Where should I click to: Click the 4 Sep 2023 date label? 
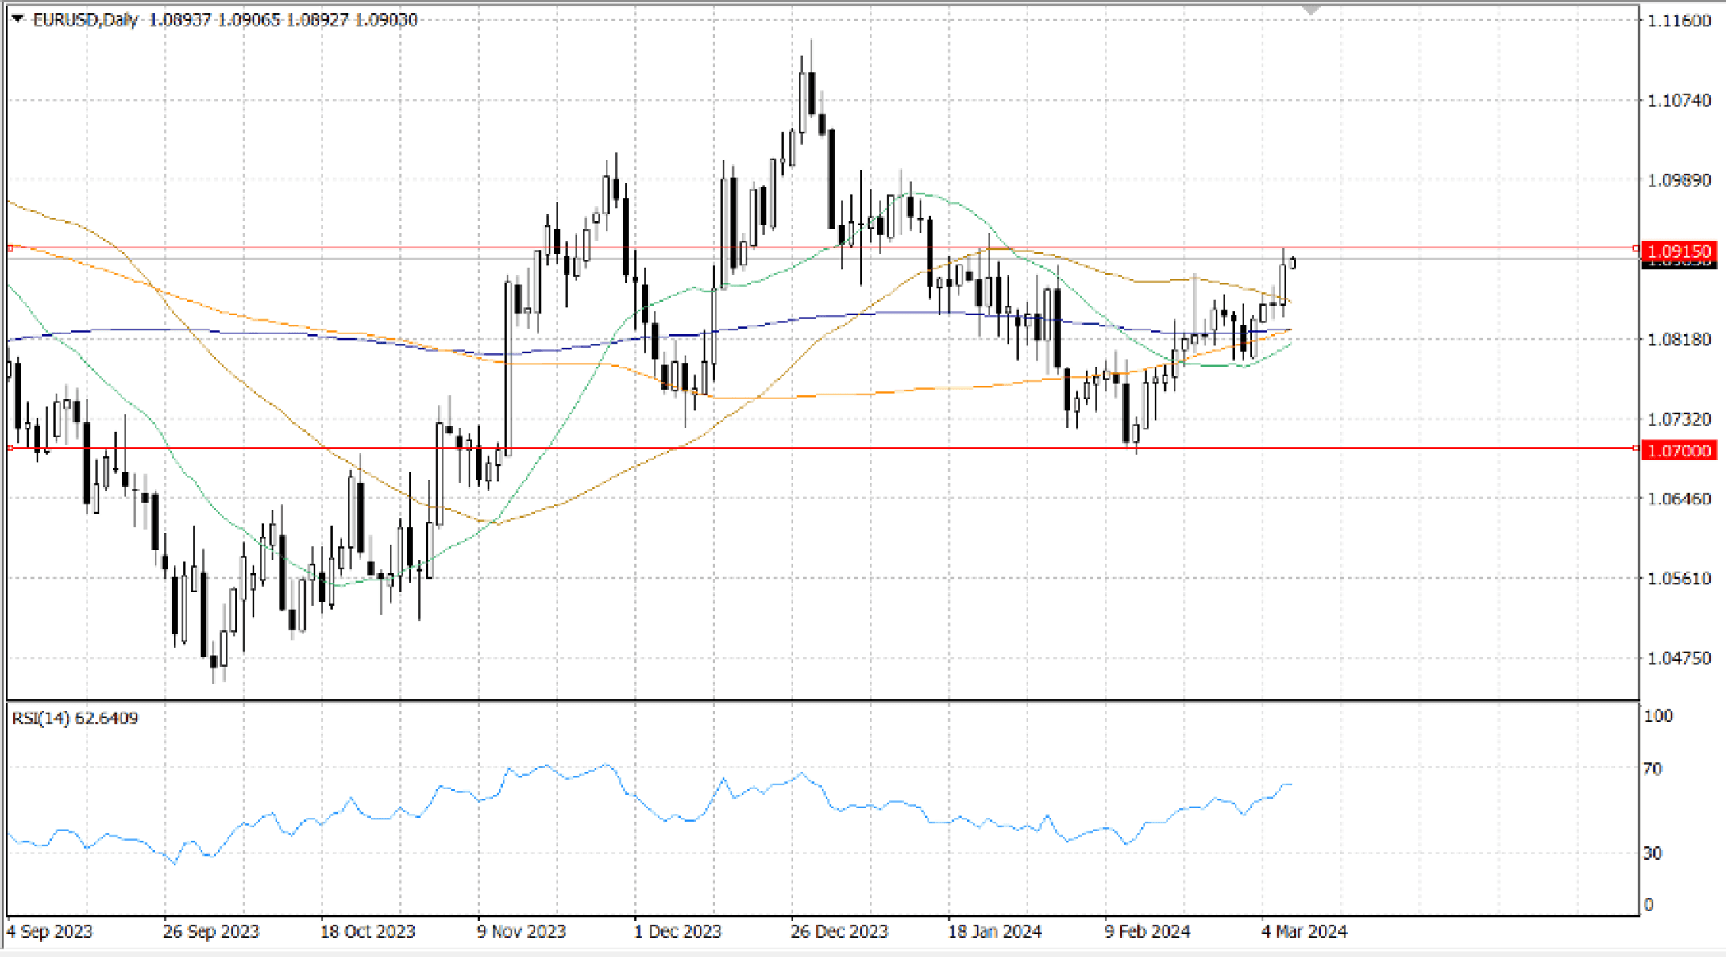click(49, 931)
